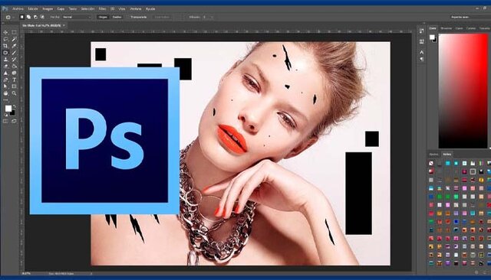
Task: Select the Destino patch option
Action: (117, 17)
